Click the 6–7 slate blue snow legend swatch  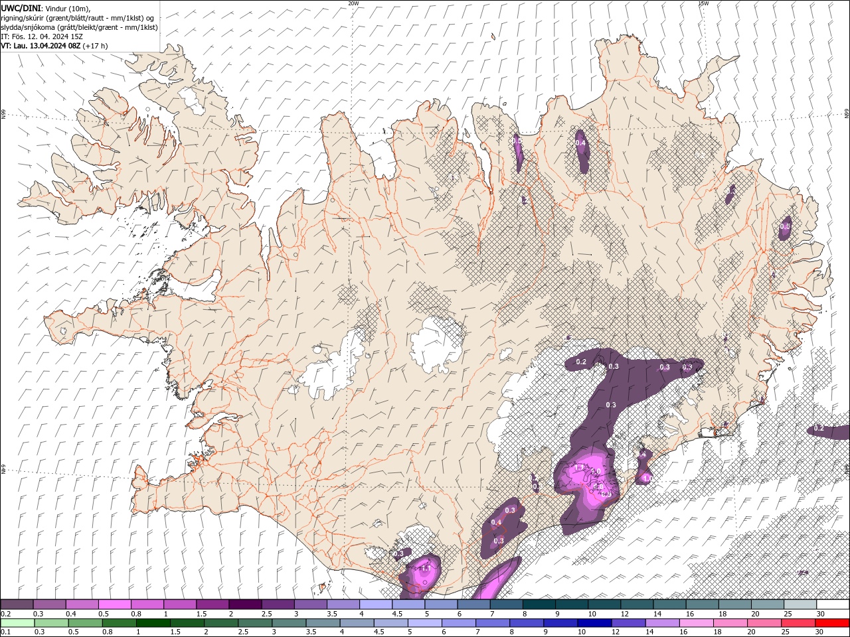[x=473, y=604]
